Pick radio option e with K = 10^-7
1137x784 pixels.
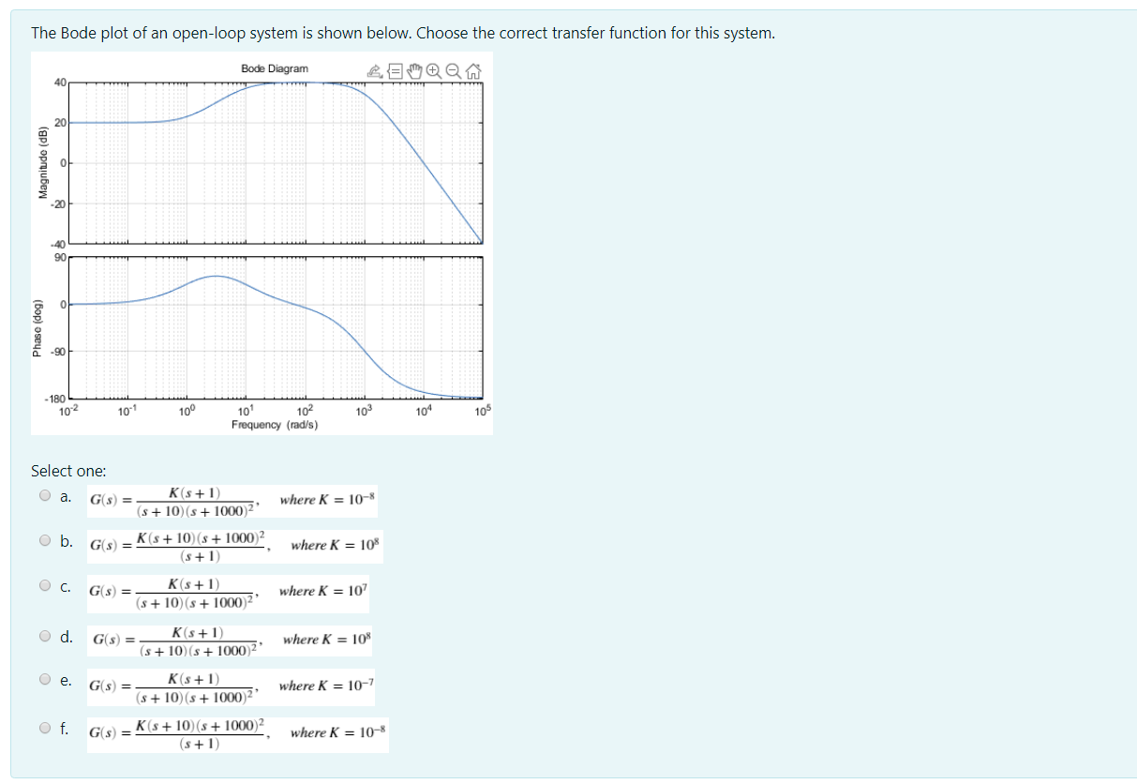click(43, 679)
